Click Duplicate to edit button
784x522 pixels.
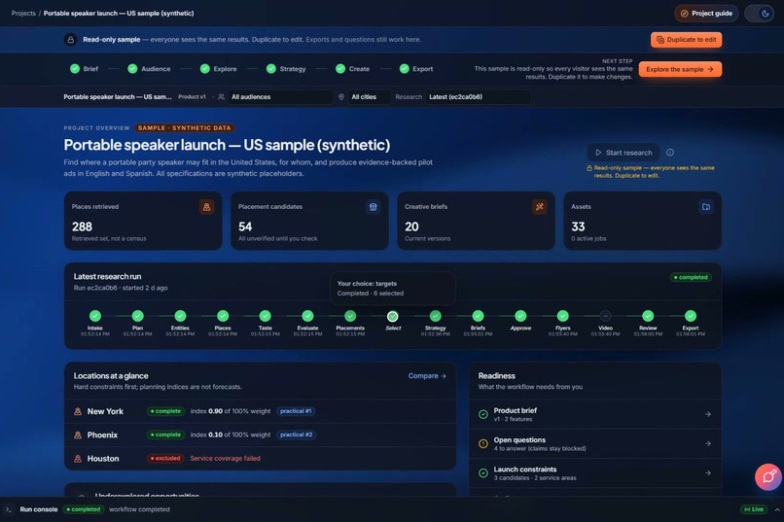686,40
